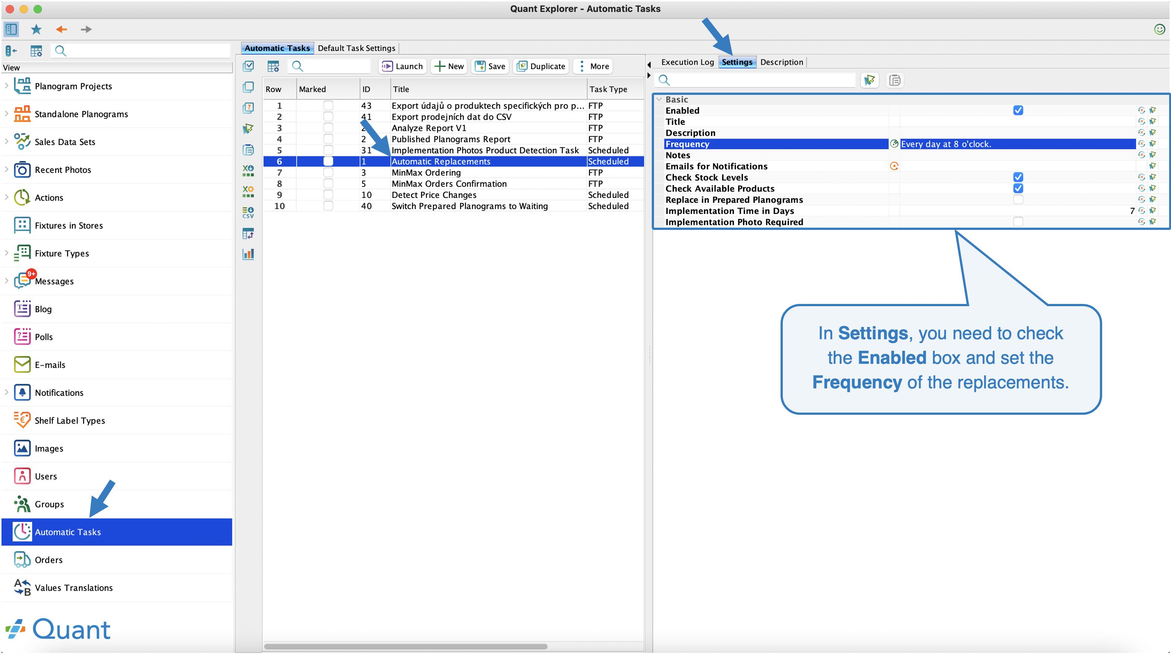The height and width of the screenshot is (654, 1171).
Task: Expand the Standalone Planograms tree node
Action: [x=6, y=113]
